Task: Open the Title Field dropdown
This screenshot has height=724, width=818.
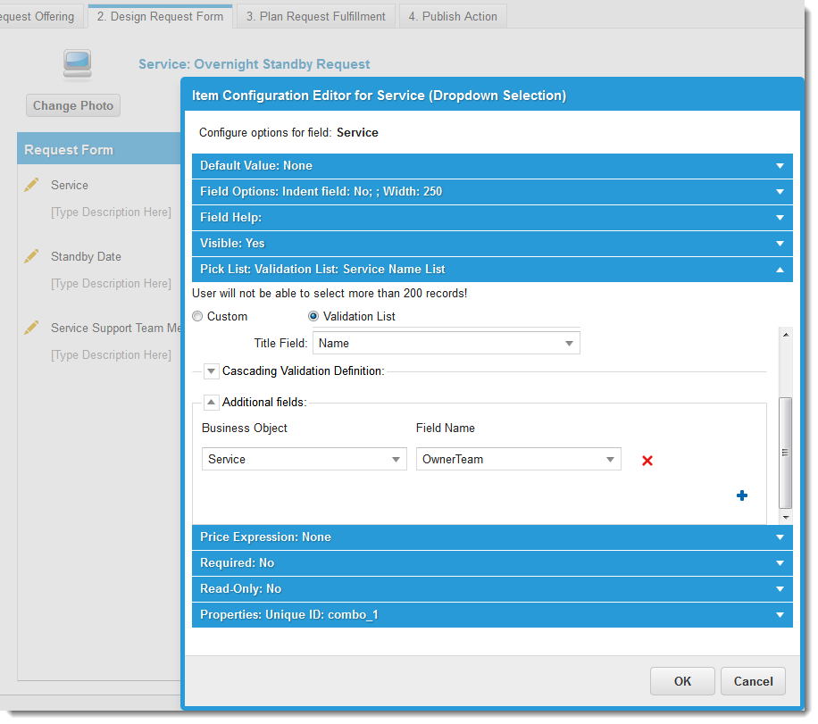Action: point(569,344)
